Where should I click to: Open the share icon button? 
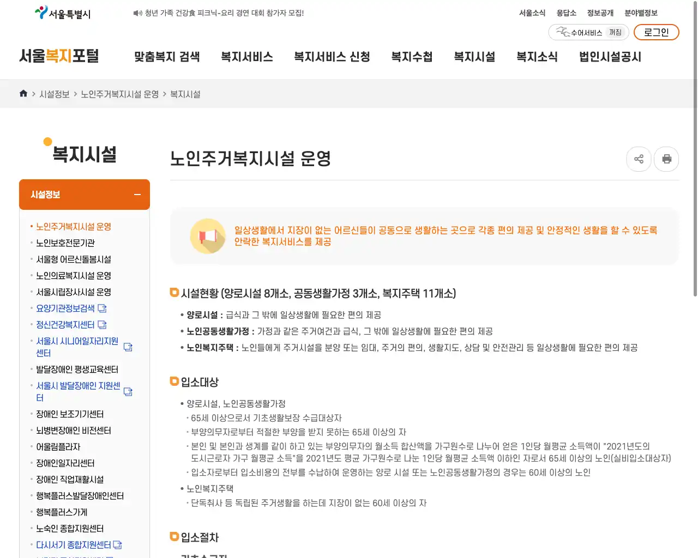(x=639, y=159)
